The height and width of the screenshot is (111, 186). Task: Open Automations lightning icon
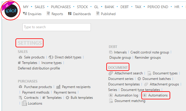click(145, 95)
